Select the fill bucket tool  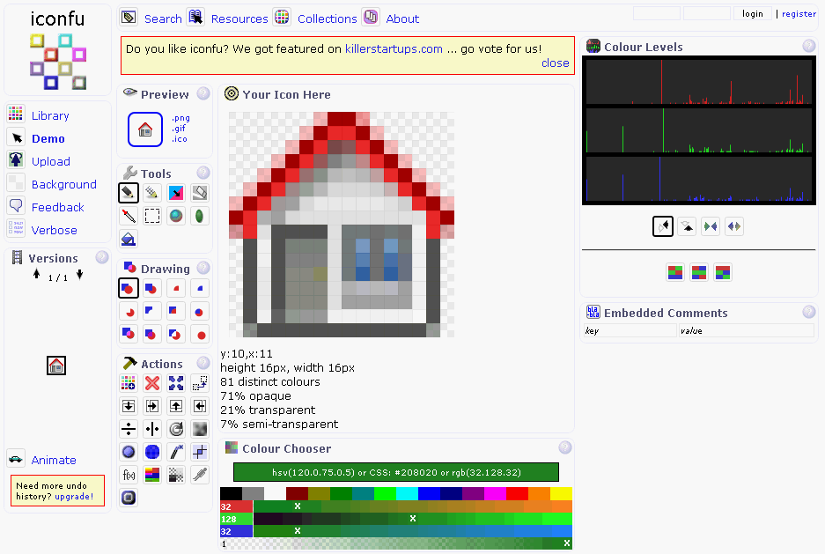pos(128,238)
